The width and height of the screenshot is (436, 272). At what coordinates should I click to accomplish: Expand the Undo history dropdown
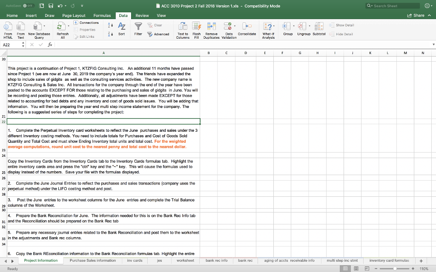(x=66, y=6)
